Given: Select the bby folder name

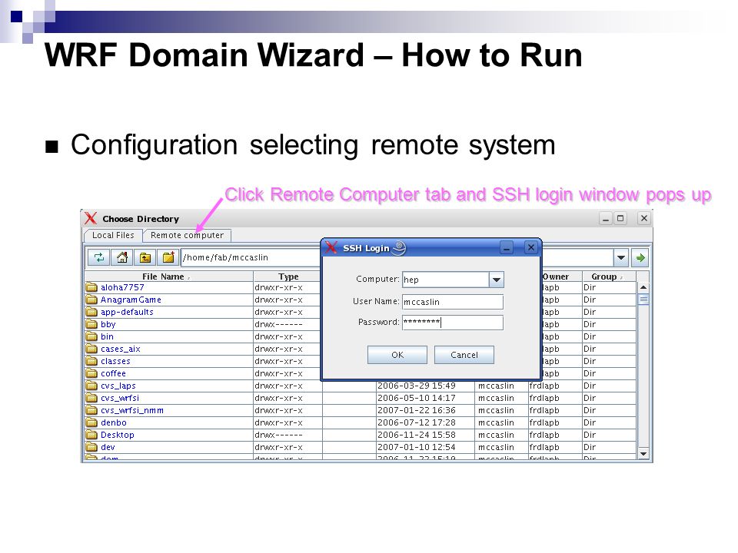Looking at the screenshot, I should (108, 324).
